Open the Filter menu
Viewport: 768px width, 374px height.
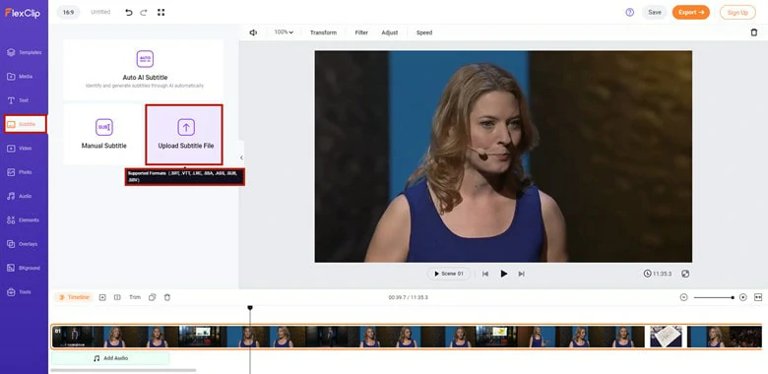pyautogui.click(x=361, y=32)
